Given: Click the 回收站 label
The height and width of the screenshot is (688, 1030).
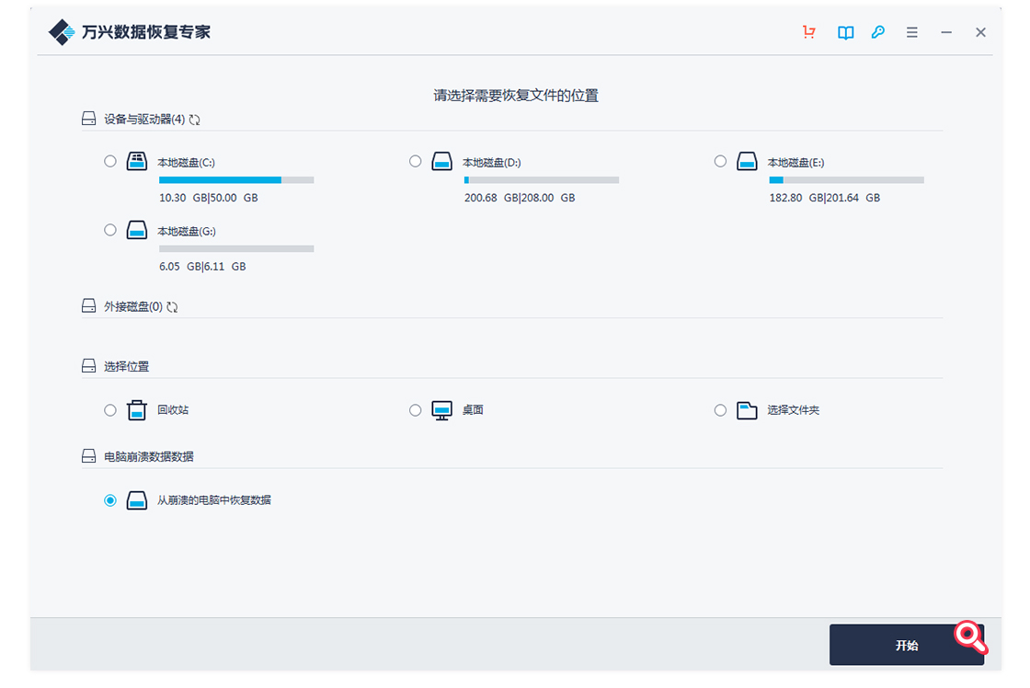Looking at the screenshot, I should [173, 410].
